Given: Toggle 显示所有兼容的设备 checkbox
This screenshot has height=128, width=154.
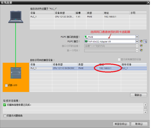Looking at the screenshot, I should point(119,59).
